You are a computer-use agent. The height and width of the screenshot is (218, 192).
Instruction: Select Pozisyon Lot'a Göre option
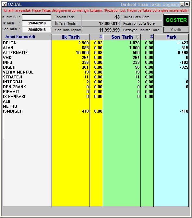[x=141, y=23]
